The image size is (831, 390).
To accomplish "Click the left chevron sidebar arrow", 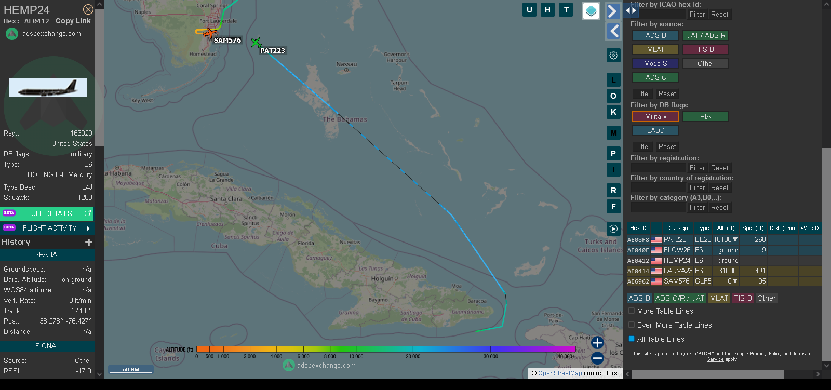I will point(613,31).
